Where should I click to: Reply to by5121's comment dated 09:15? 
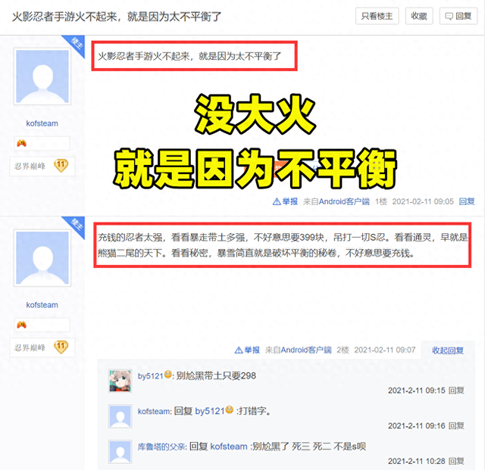pyautogui.click(x=456, y=391)
